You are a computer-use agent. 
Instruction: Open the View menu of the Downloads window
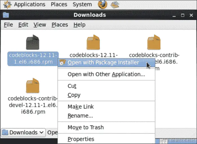40,24
